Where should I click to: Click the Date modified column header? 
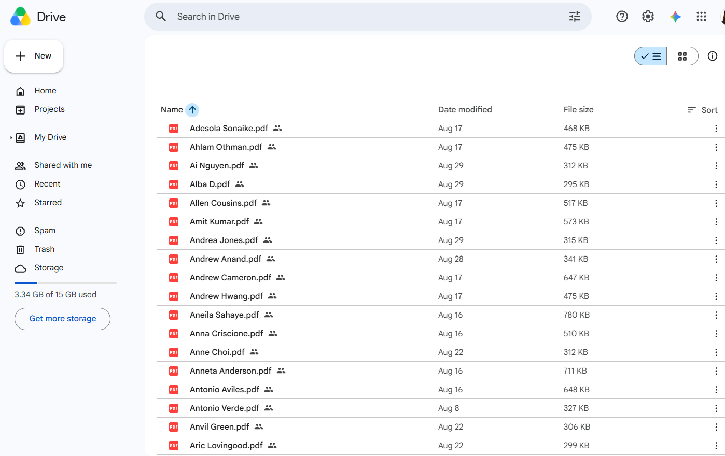465,110
